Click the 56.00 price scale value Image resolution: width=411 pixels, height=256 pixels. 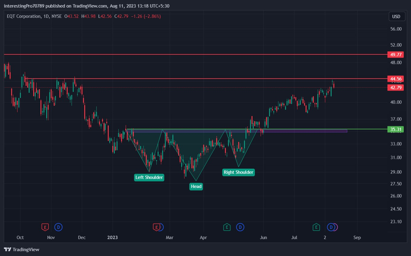pyautogui.click(x=396, y=29)
